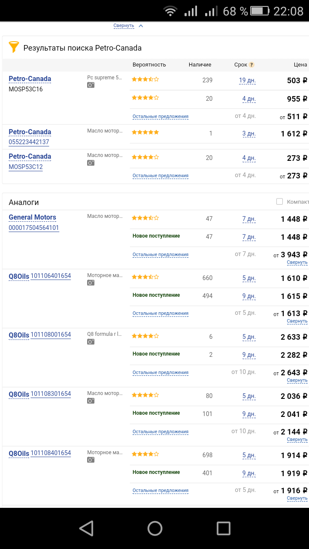Sort by the Вероятность column header
Viewport: 309px width, 549px height.
(149, 65)
